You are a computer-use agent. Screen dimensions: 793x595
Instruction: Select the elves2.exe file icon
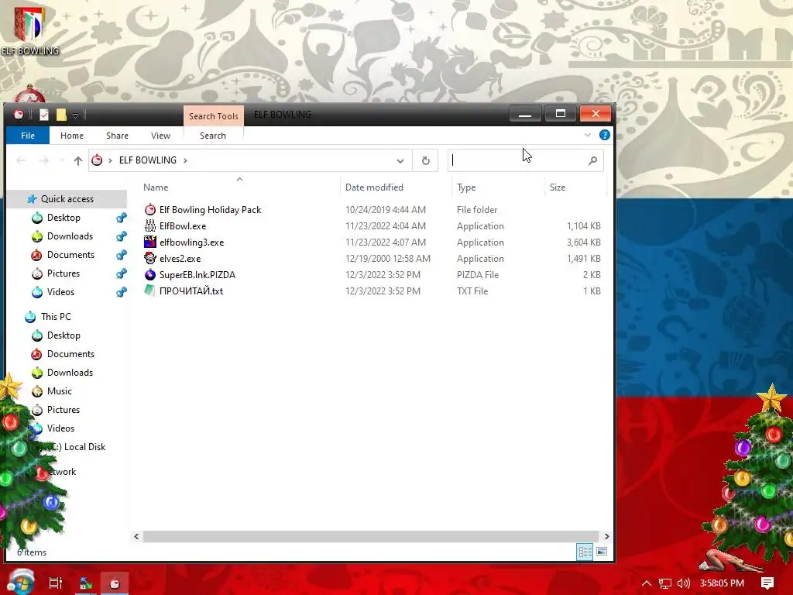(150, 258)
